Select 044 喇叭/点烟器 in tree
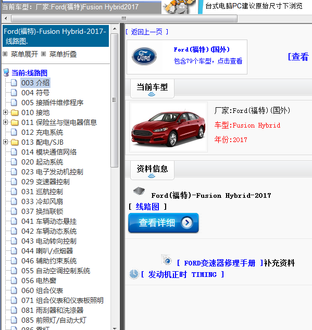The height and width of the screenshot is (330, 312). pos(47,251)
